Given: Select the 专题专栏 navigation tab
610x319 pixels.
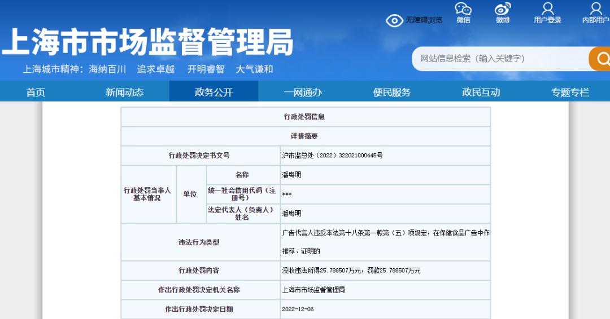Looking at the screenshot, I should (x=570, y=92).
